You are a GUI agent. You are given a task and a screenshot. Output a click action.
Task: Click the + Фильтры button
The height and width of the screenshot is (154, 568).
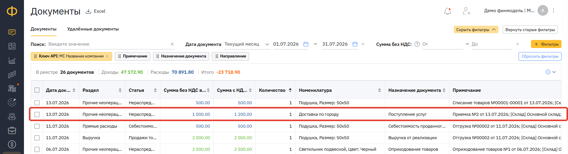pos(546,44)
